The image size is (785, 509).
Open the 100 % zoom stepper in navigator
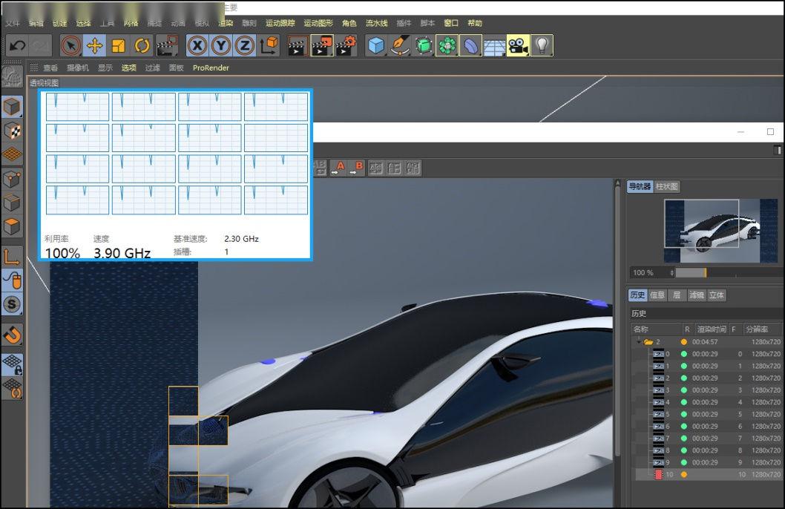[x=671, y=273]
